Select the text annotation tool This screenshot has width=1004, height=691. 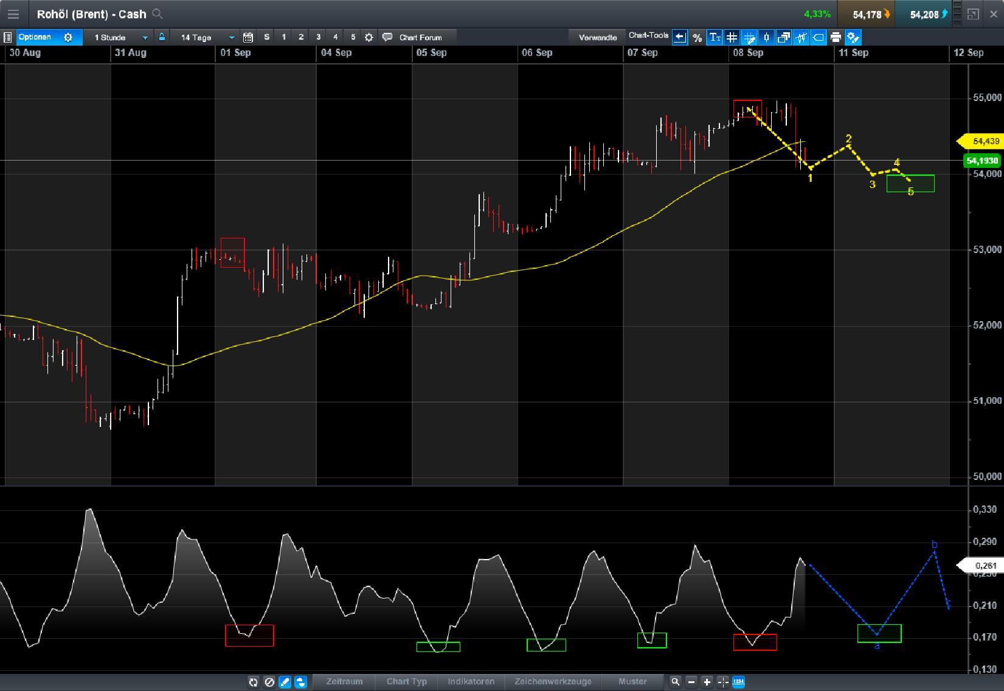(x=715, y=37)
